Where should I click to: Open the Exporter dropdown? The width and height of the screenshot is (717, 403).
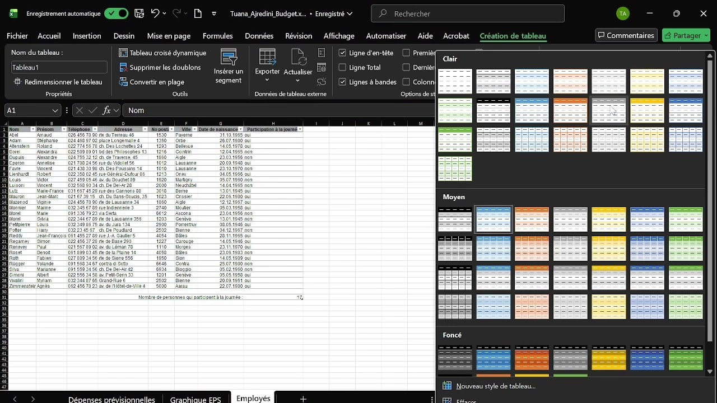click(x=267, y=80)
